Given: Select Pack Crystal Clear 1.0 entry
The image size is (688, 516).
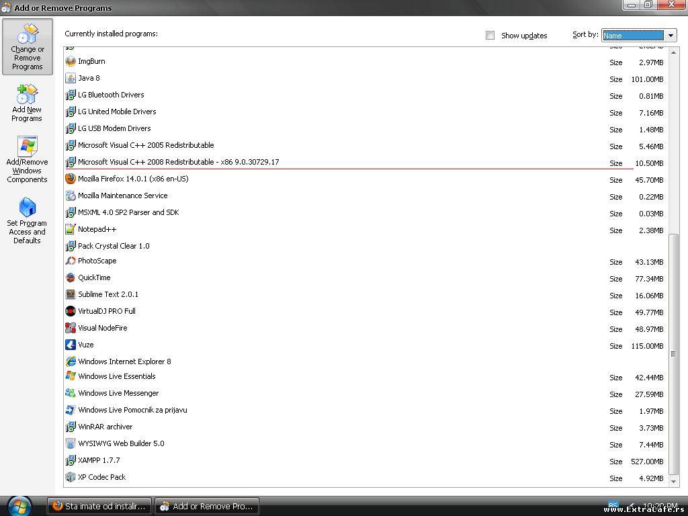Looking at the screenshot, I should [366, 246].
